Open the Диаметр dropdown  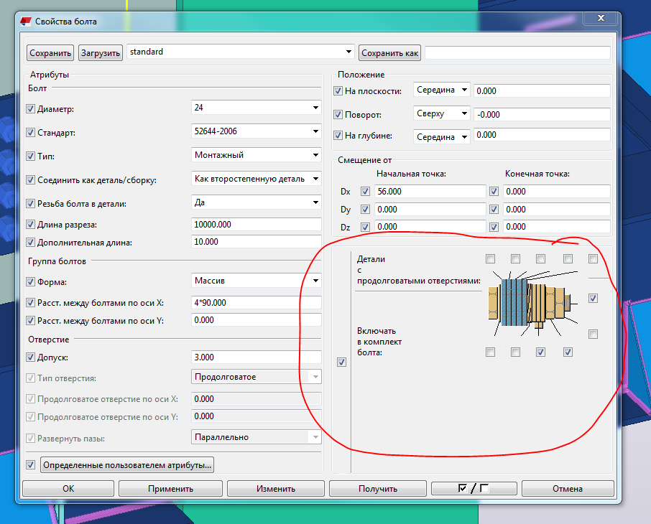coord(315,108)
